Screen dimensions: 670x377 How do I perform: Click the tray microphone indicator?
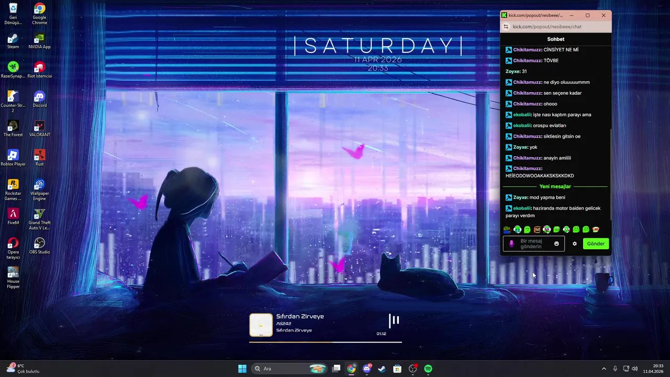(x=615, y=369)
